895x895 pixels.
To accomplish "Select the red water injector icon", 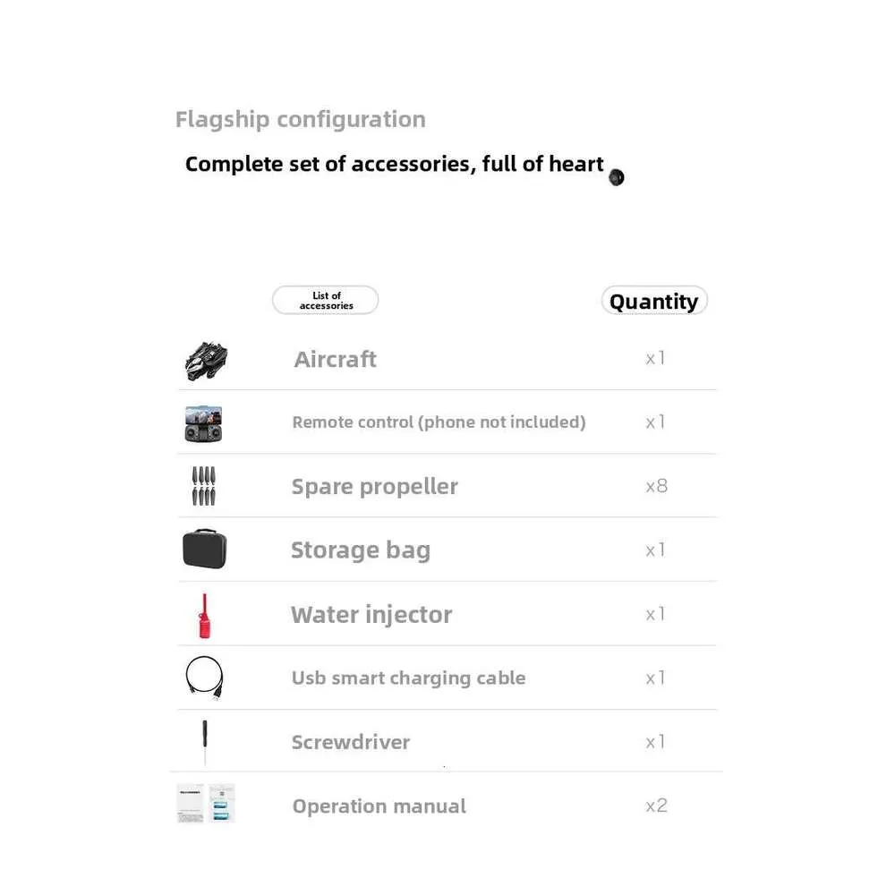I will [x=204, y=616].
